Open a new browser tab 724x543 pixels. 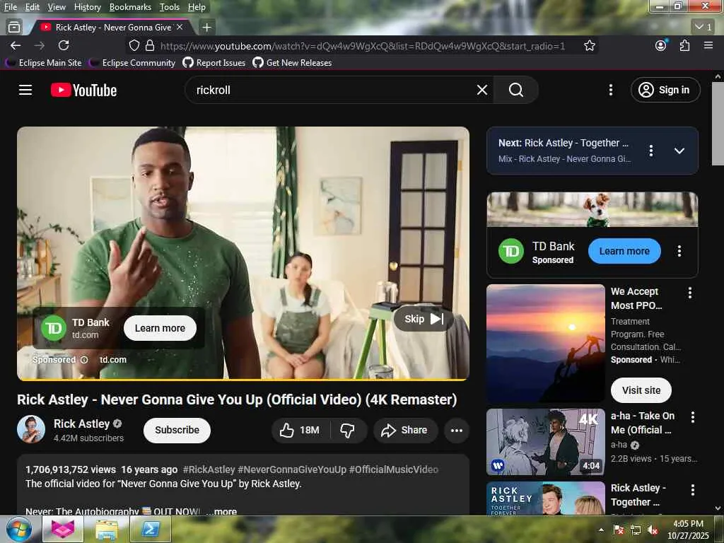tap(207, 28)
